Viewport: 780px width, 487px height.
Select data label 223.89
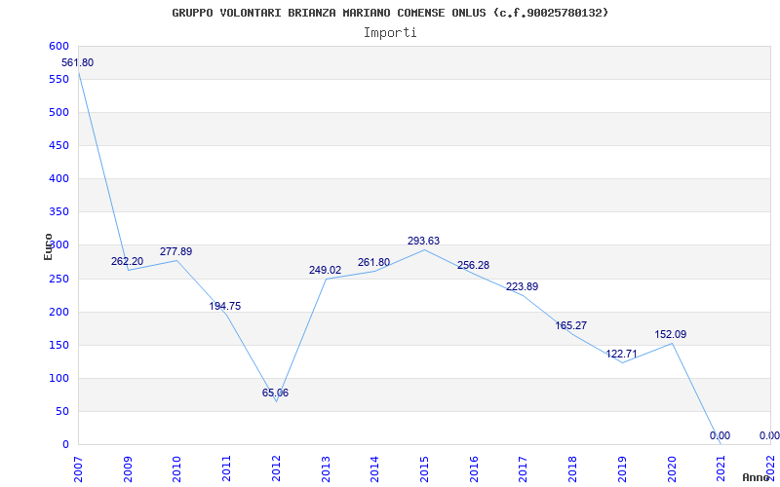[522, 286]
